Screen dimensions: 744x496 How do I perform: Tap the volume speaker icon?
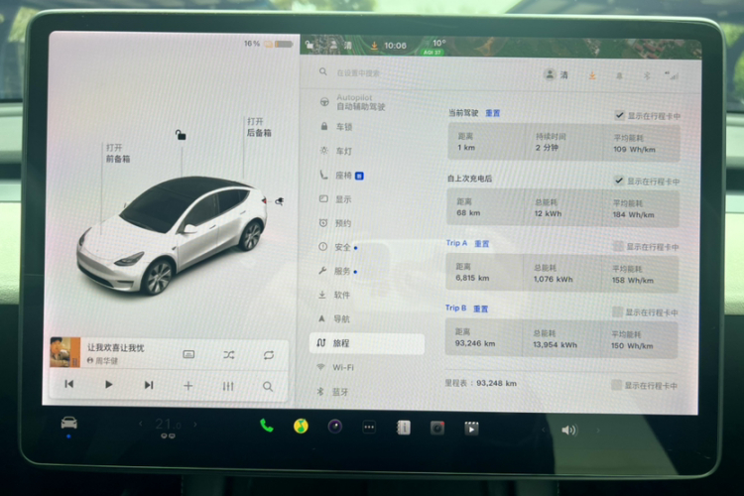click(x=569, y=430)
